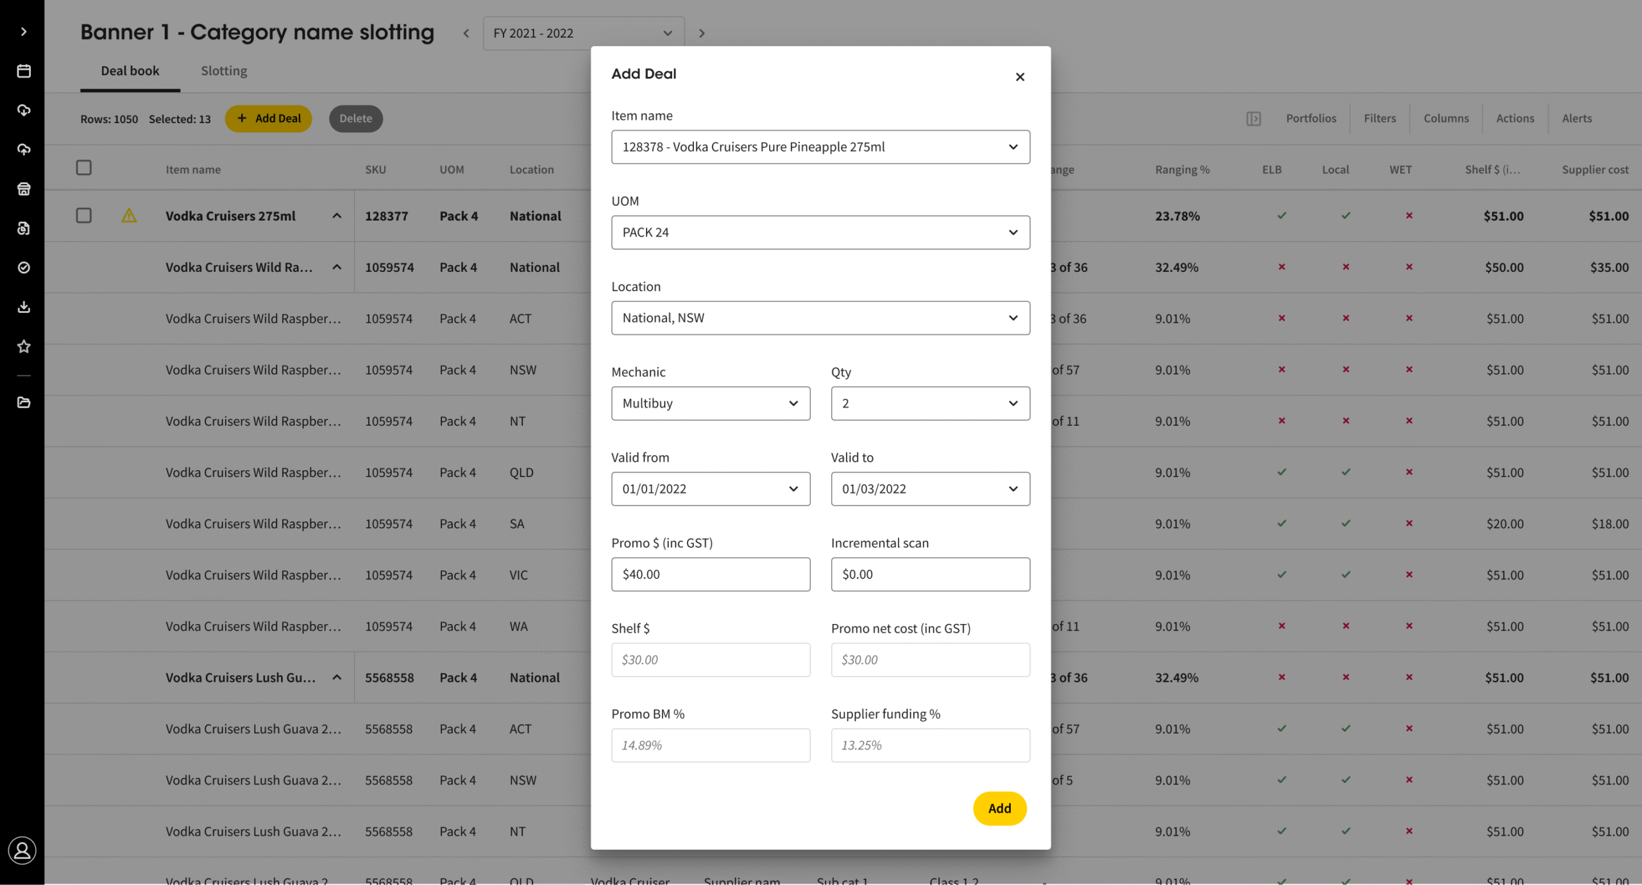Open the user profile avatar icon
1642x885 pixels.
coord(22,850)
